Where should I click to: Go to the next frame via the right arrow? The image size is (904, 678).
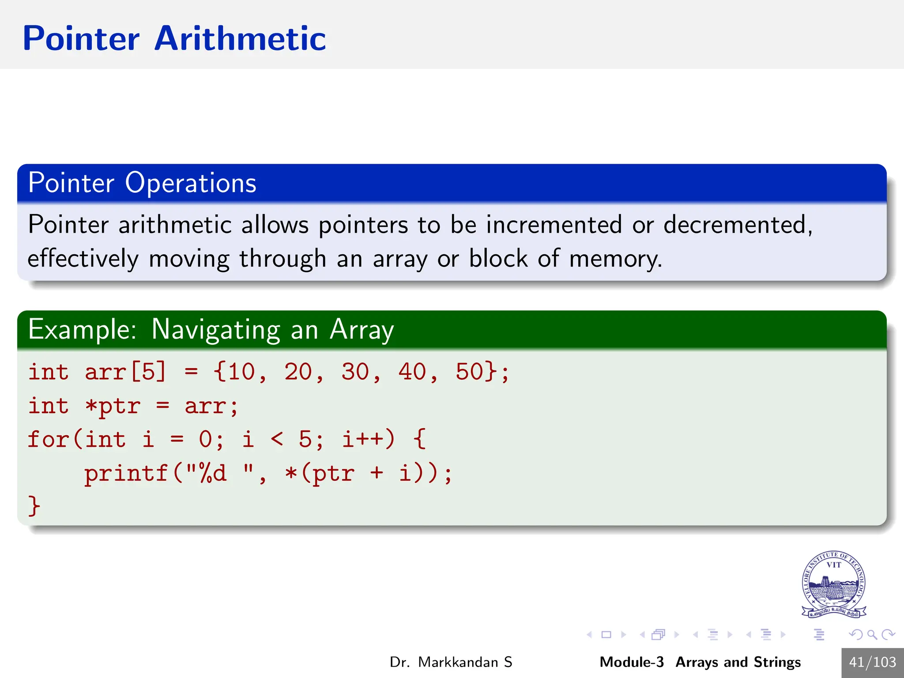[677, 635]
